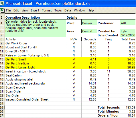Image resolution: width=136 pixels, height=118 pixels.
Task: Click the Operation Description text cell
Action: click(x=36, y=28)
